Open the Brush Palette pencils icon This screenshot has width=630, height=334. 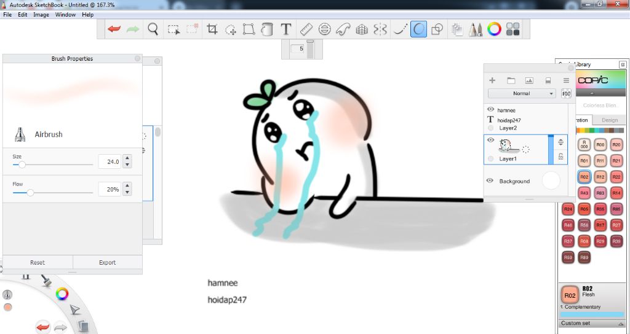476,29
